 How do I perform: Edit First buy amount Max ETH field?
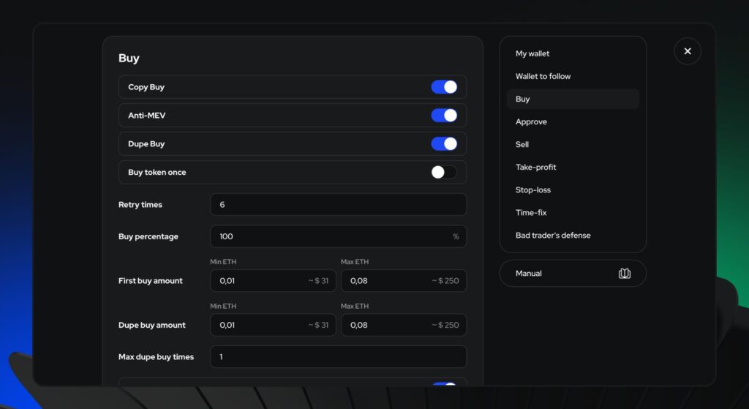pyautogui.click(x=404, y=280)
